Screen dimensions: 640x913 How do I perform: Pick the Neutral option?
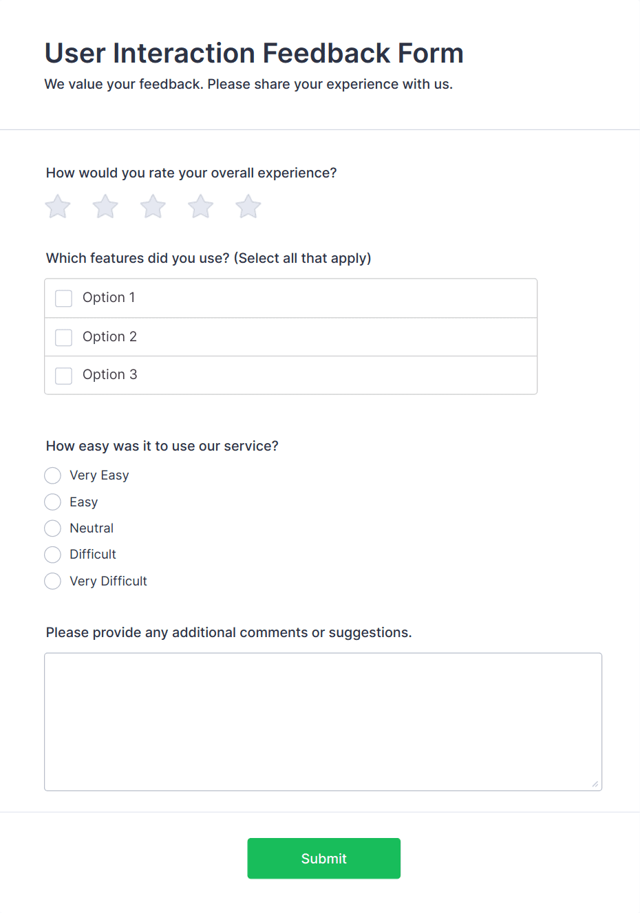pos(52,528)
